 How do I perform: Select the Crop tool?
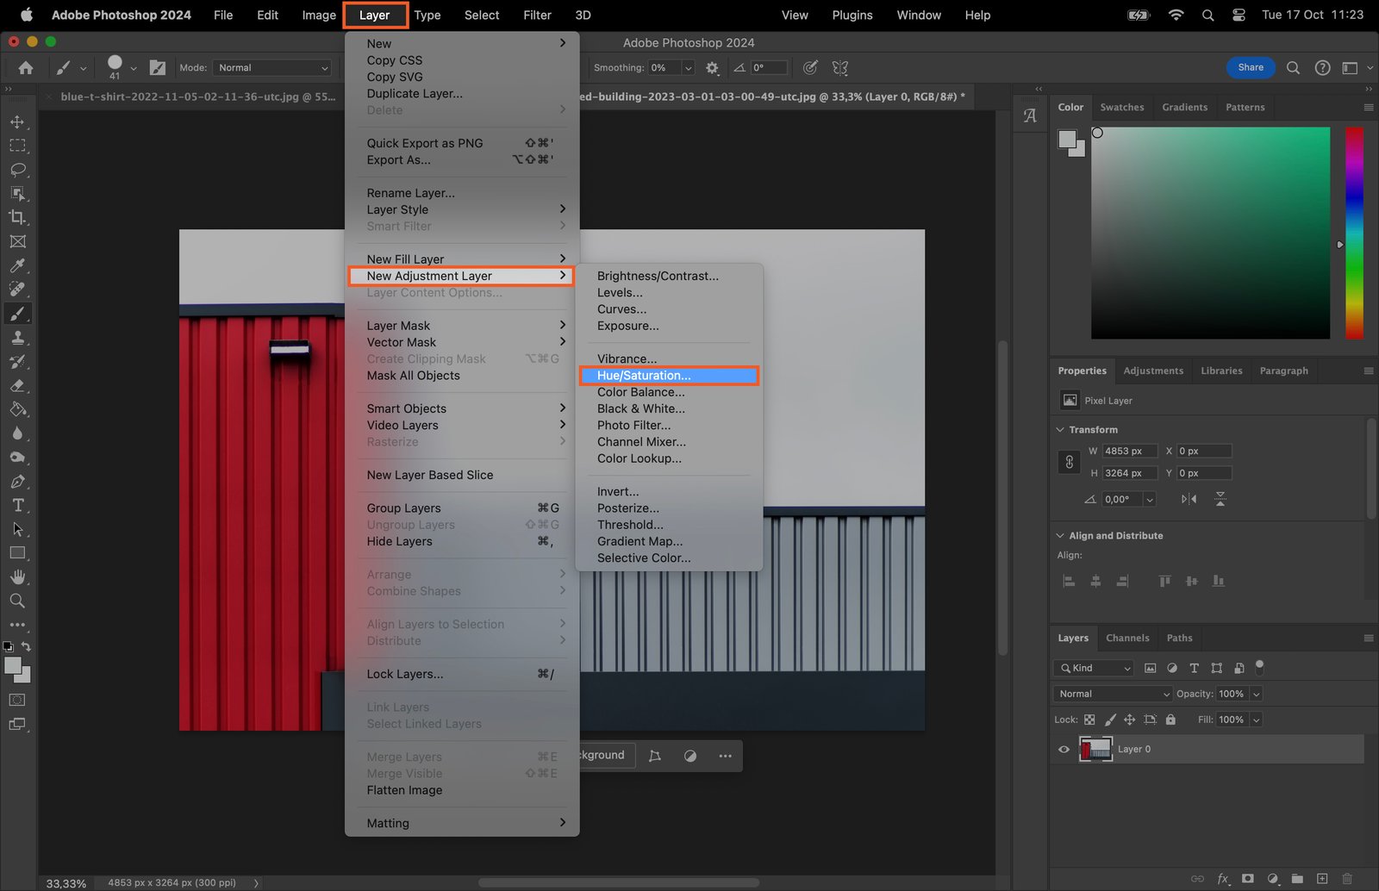pyautogui.click(x=17, y=217)
